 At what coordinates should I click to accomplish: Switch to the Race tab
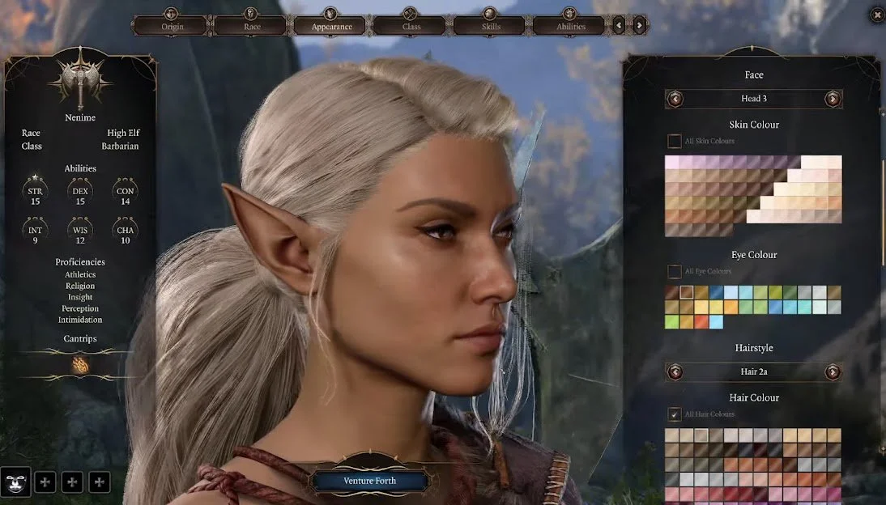(252, 26)
